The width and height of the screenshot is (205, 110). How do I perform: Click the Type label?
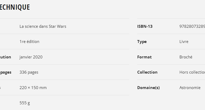(142, 42)
